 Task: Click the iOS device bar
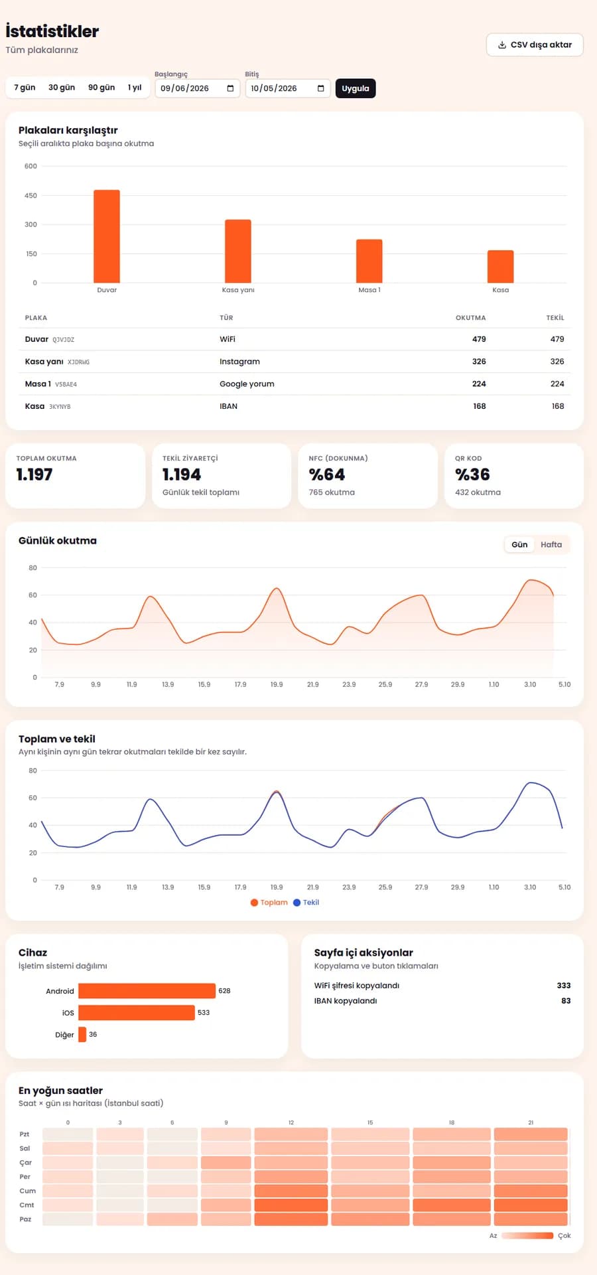pos(137,1013)
